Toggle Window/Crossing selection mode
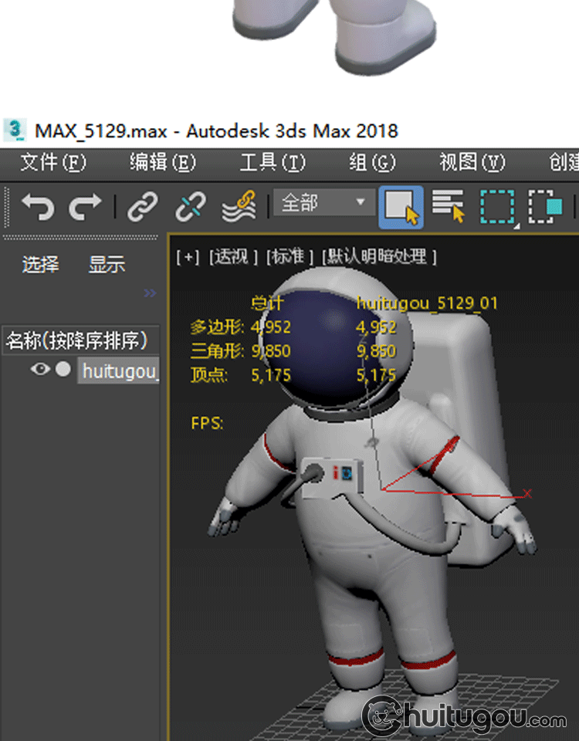 (545, 207)
